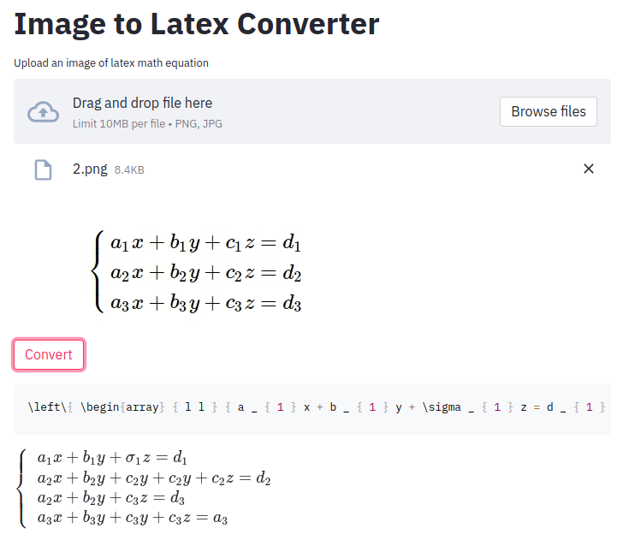The width and height of the screenshot is (623, 540).
Task: Click the 'Limit 10MB per file' hint text
Action: 119,124
